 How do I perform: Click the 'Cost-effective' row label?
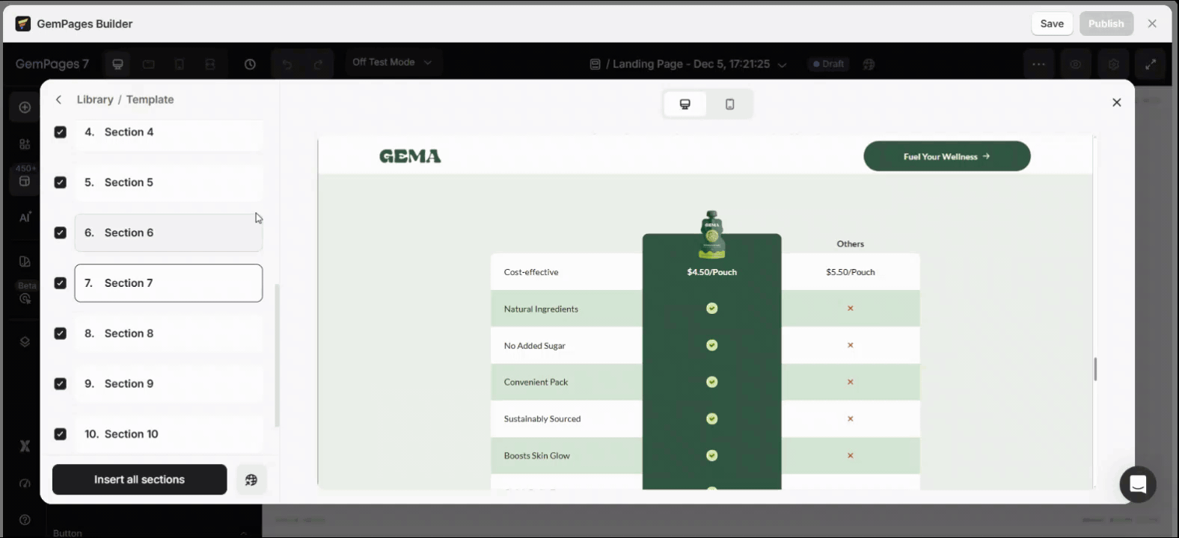click(531, 272)
